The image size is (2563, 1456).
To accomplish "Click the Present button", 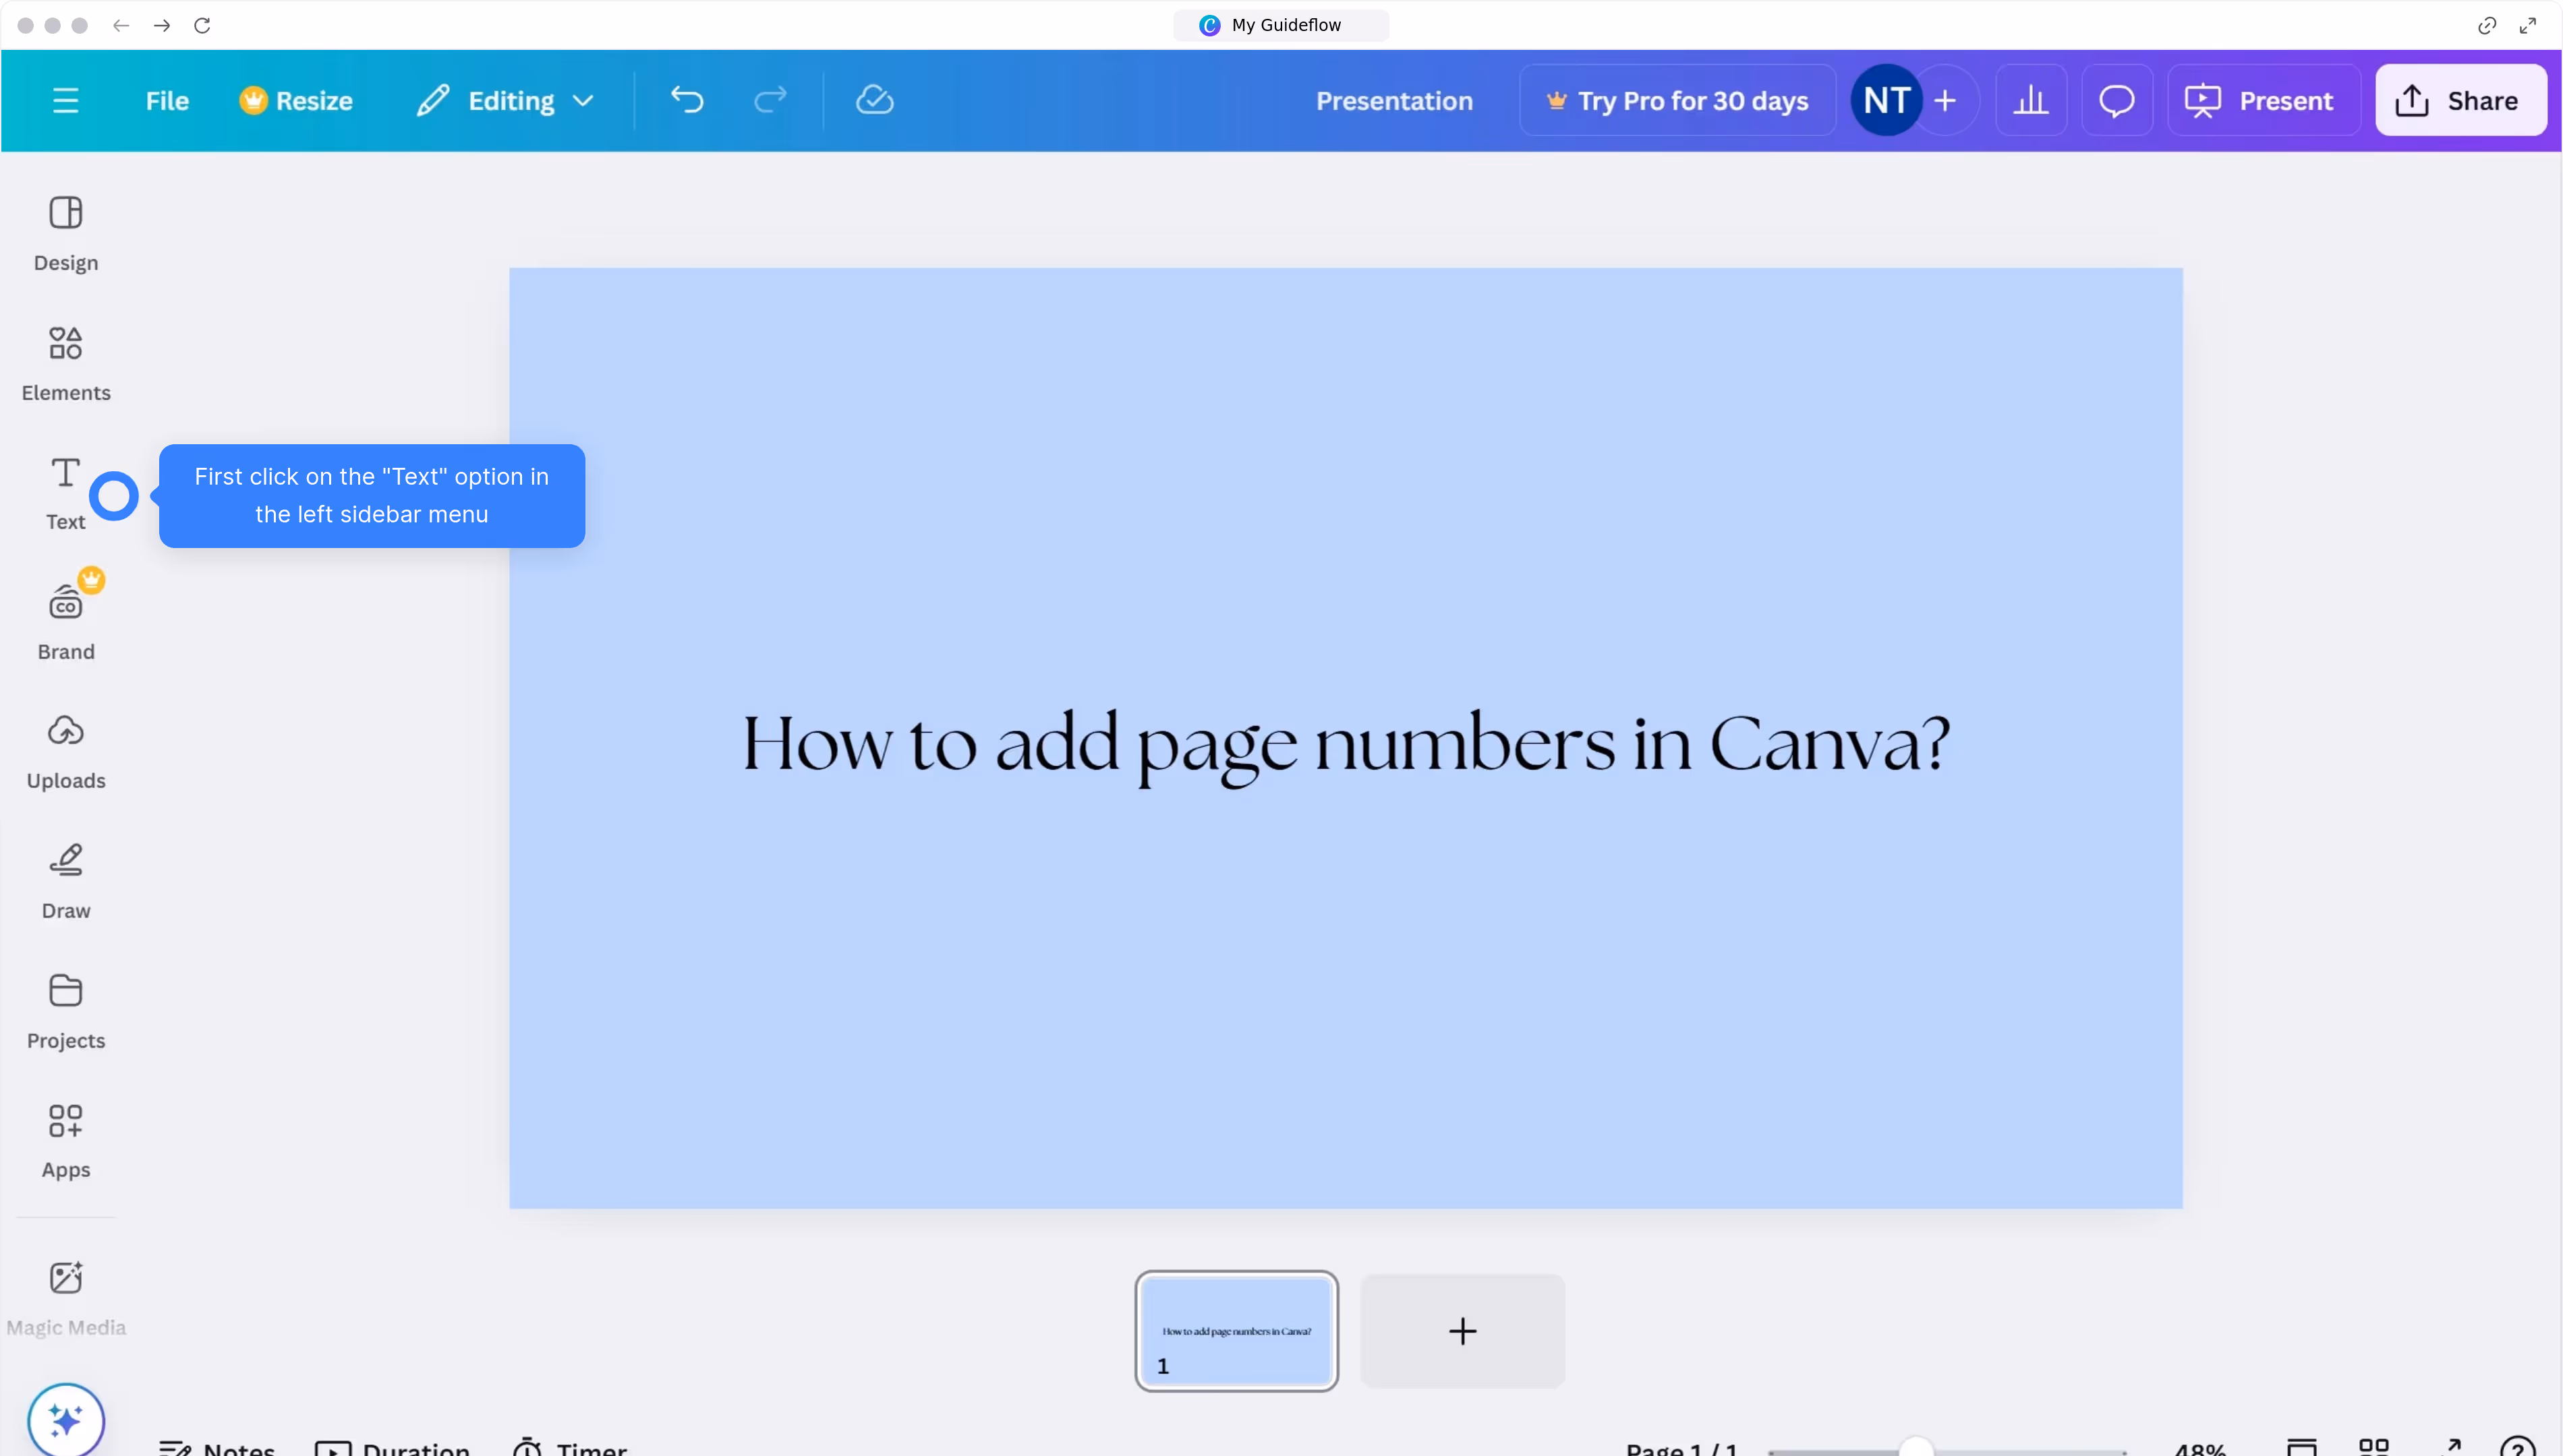I will (x=2263, y=100).
